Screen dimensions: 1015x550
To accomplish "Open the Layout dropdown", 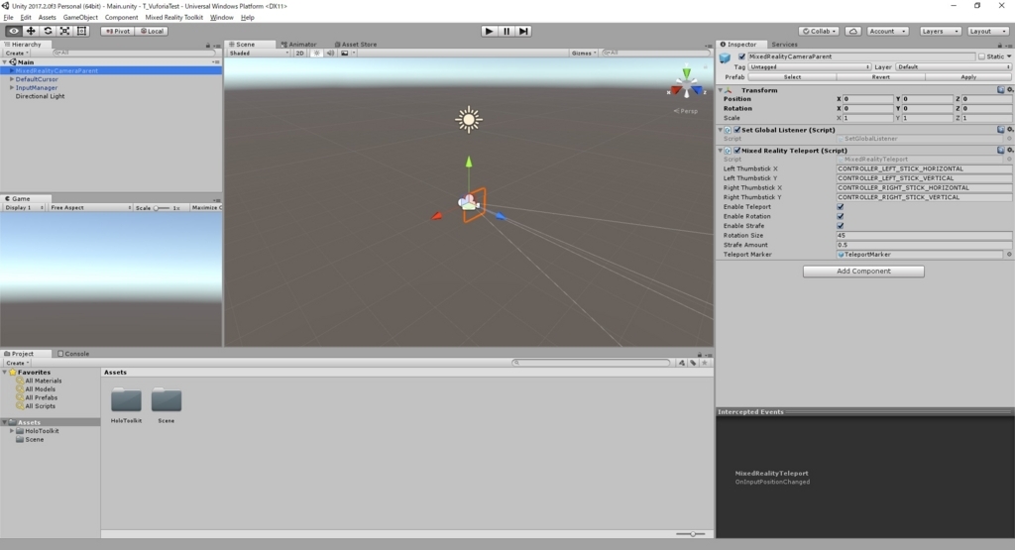I will pyautogui.click(x=987, y=31).
